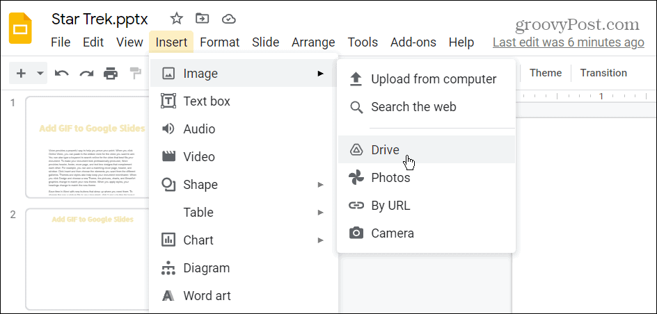Click the Camera icon in submenu
Viewport: 657px width, 314px height.
(356, 233)
